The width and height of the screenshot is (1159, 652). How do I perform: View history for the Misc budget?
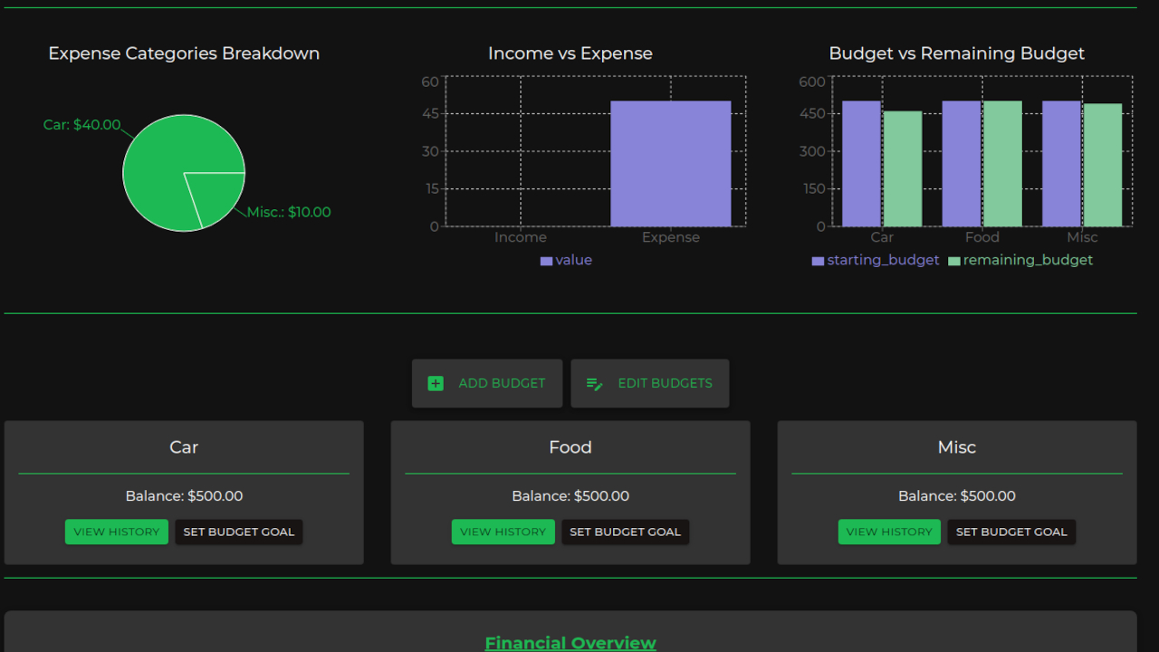(x=889, y=532)
